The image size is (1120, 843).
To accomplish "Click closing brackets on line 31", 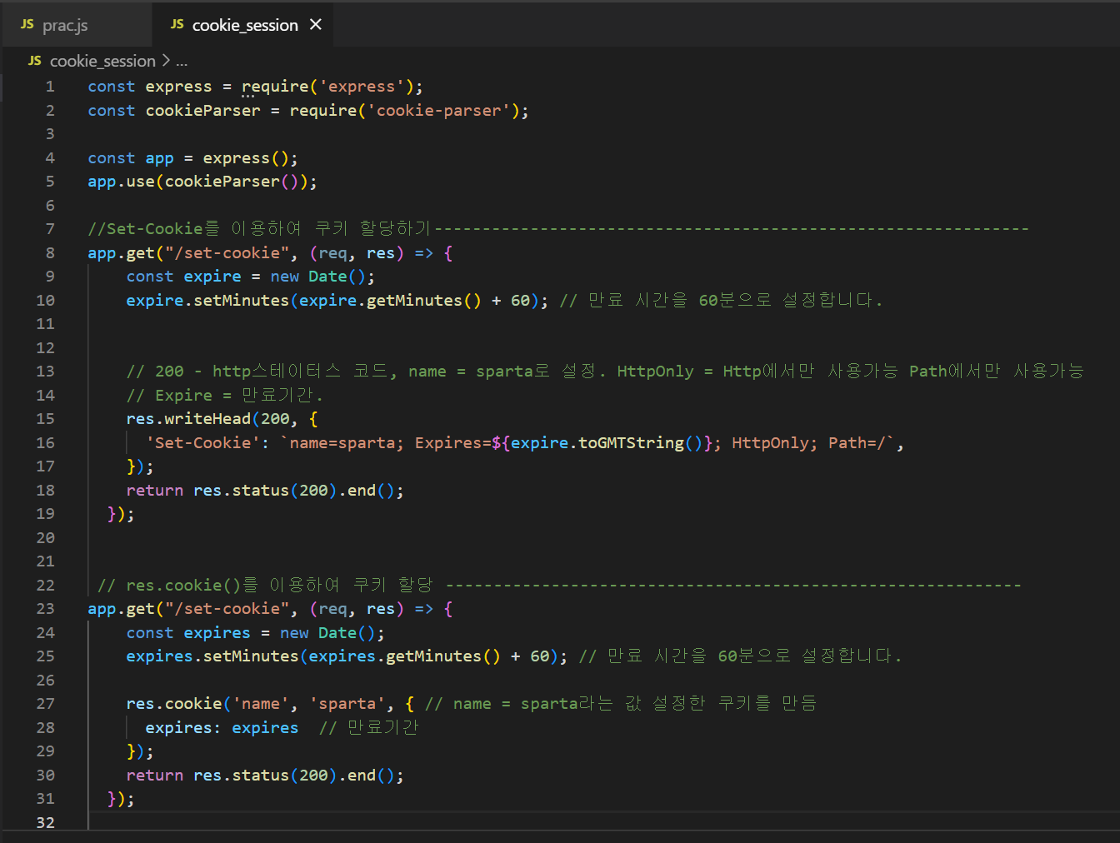I will [x=121, y=799].
